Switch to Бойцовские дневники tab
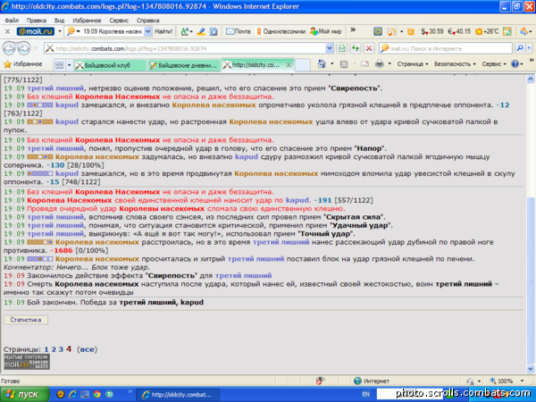Viewport: 536px width, 402px height. pos(184,65)
